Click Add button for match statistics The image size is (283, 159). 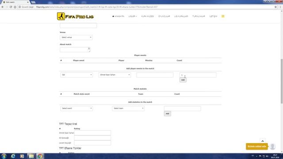167,114
